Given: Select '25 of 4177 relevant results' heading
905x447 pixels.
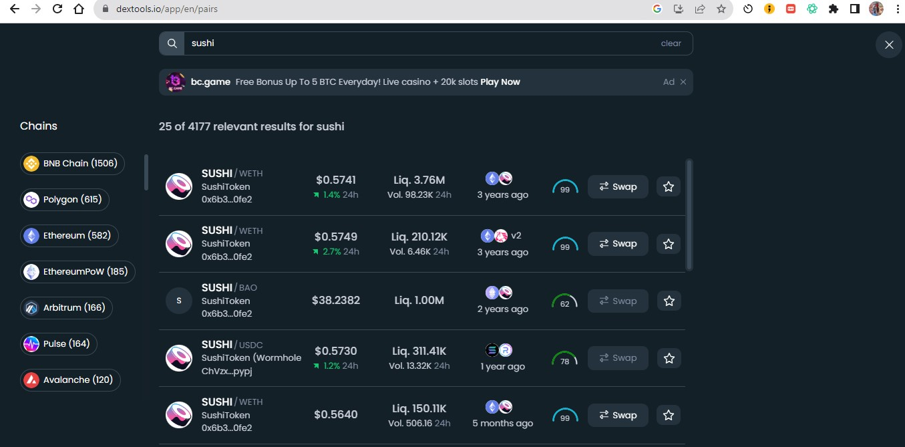Looking at the screenshot, I should click(x=252, y=126).
